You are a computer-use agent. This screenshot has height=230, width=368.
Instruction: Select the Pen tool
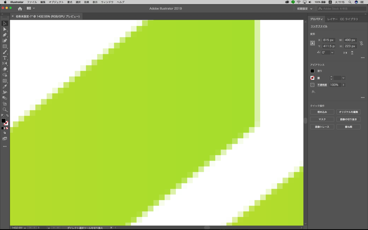[x=5, y=35]
